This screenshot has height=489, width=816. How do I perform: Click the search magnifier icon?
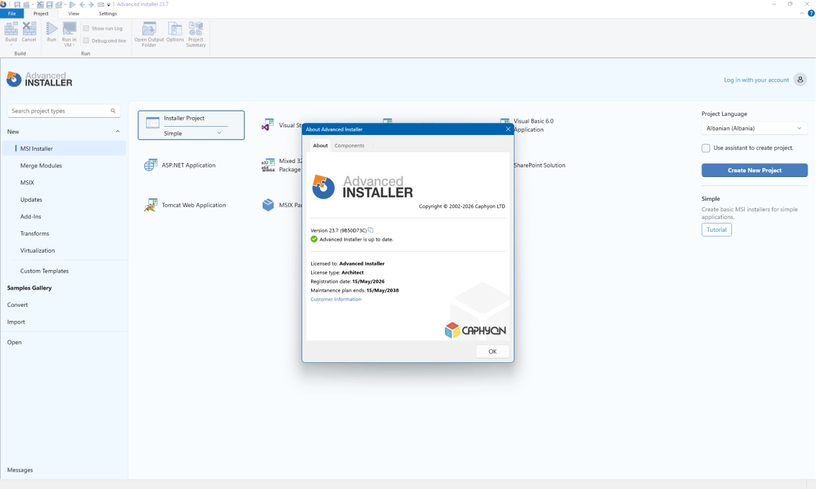click(x=113, y=111)
